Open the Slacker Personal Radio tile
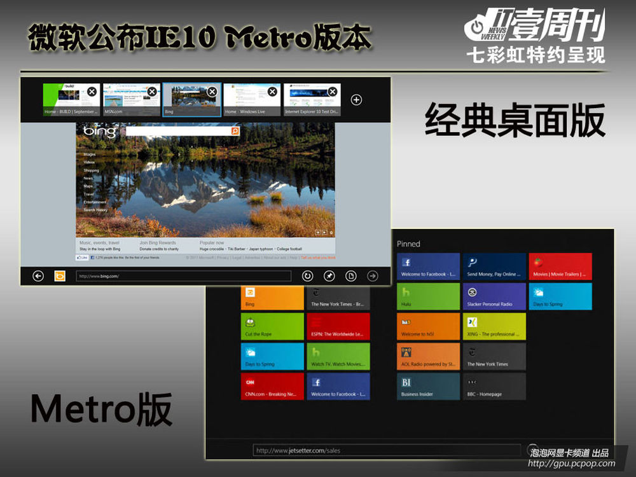The image size is (636, 477). point(494,296)
